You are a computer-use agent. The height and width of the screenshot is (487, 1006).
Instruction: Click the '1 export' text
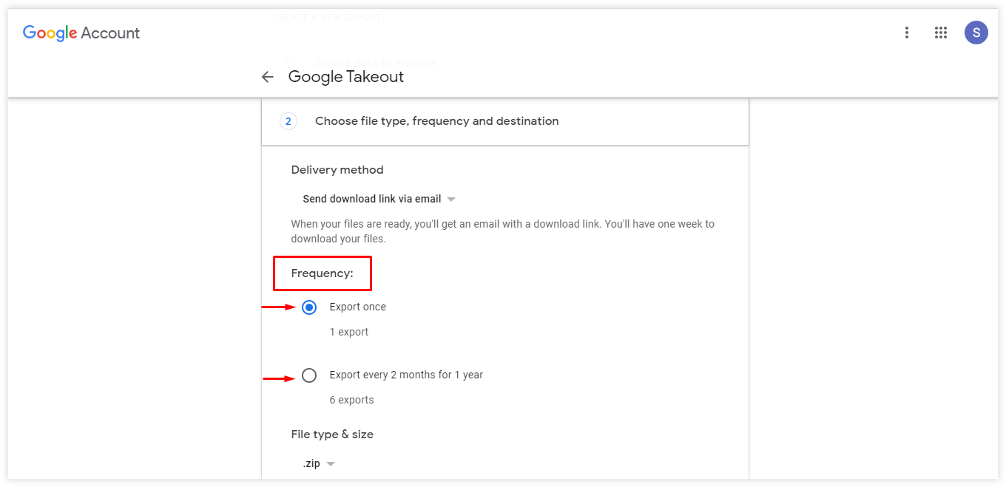point(349,332)
